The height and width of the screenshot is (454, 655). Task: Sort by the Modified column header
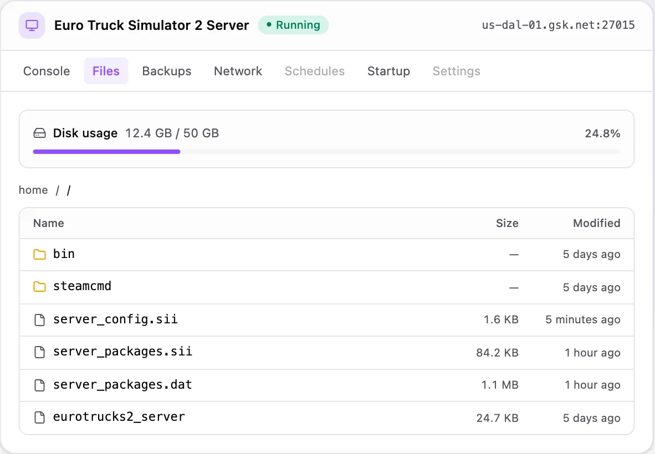(596, 223)
